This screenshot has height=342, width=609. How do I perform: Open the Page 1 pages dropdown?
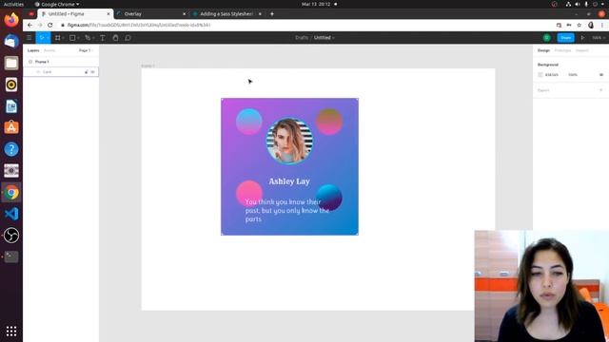click(x=86, y=50)
